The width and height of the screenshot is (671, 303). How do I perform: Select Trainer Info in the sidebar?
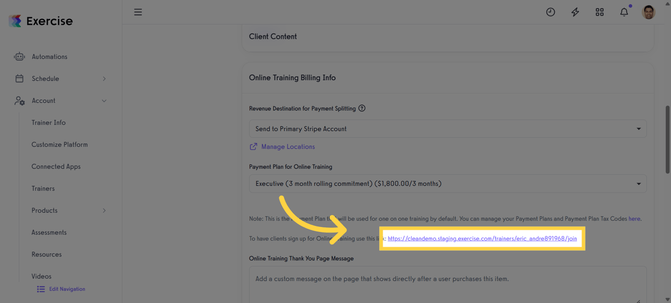click(48, 123)
